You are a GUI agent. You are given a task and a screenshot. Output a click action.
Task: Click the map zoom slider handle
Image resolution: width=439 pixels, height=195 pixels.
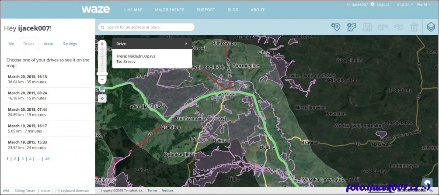102,89
